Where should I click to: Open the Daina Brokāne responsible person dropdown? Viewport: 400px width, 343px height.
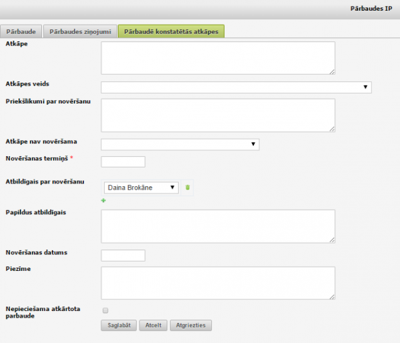point(141,188)
